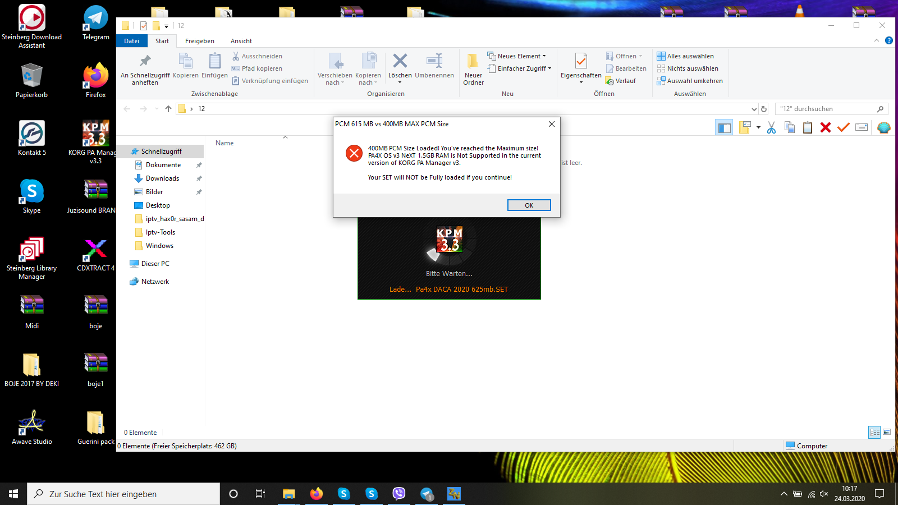The image size is (898, 505).
Task: Close the PCM 615 MB error dialog
Action: (x=551, y=124)
